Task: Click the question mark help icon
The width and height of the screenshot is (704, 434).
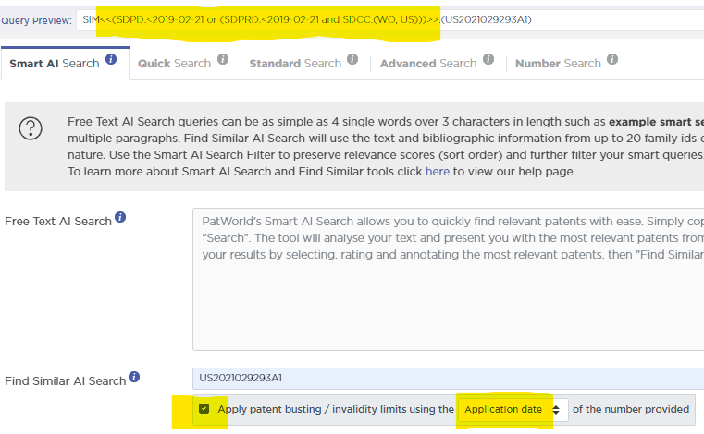Action: [x=31, y=128]
